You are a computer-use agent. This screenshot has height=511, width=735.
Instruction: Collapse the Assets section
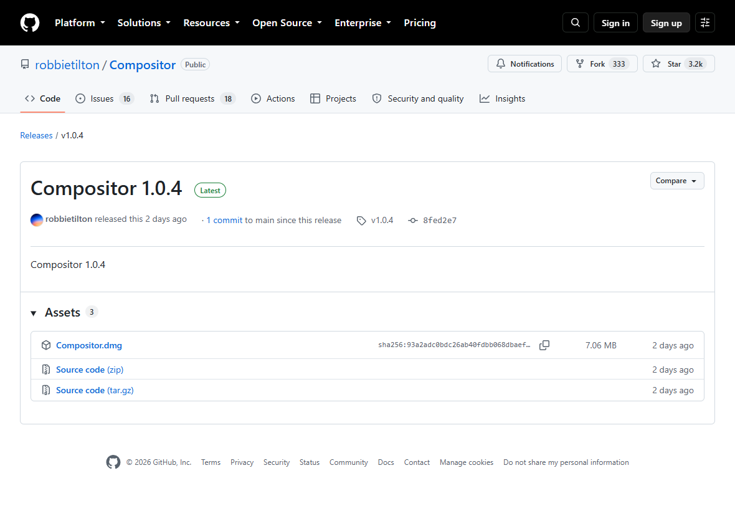(x=34, y=313)
